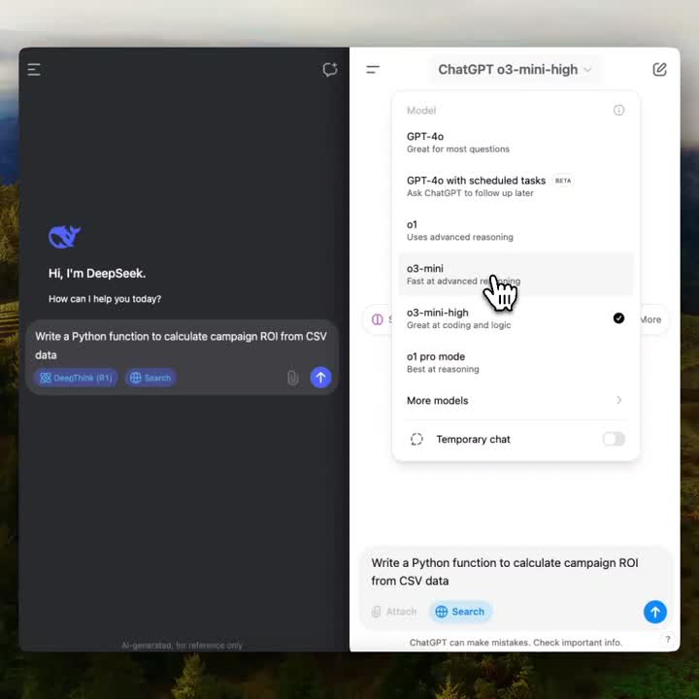Screen dimensions: 699x699
Task: Send the ChatGPT message
Action: point(655,612)
